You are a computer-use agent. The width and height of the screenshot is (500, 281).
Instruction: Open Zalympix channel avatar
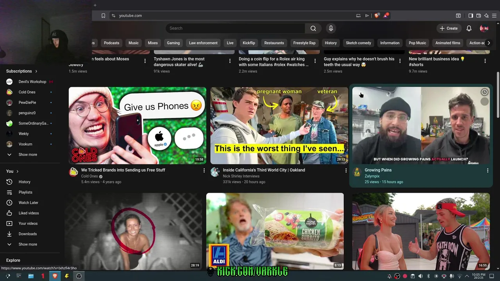[x=357, y=172]
